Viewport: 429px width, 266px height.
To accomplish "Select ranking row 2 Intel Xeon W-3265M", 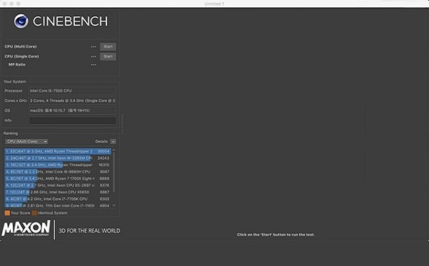I will click(x=58, y=158).
